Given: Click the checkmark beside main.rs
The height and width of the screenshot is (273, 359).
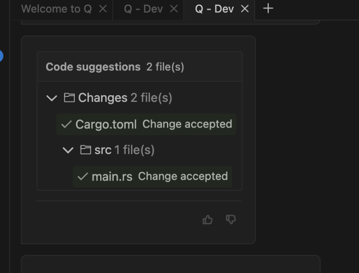Looking at the screenshot, I should tap(82, 176).
